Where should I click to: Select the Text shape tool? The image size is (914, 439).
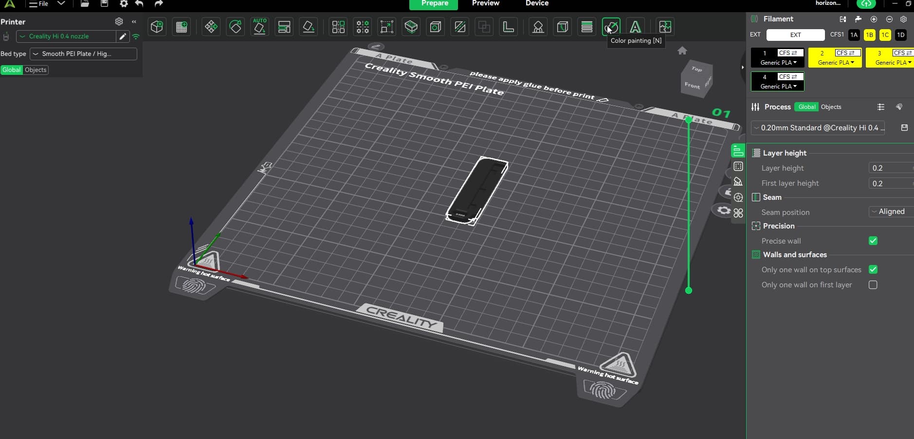pos(635,27)
